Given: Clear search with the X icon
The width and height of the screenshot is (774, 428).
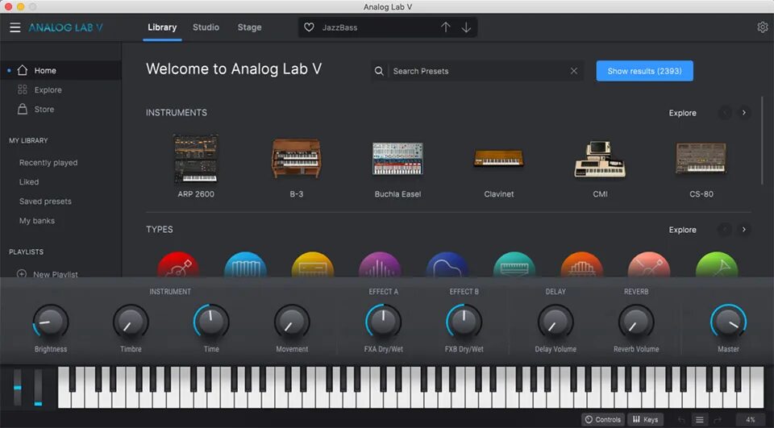Looking at the screenshot, I should pyautogui.click(x=573, y=71).
